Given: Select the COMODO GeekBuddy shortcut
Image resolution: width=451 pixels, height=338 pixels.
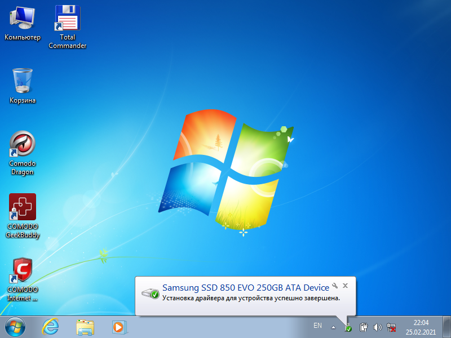Looking at the screenshot, I should pos(23,216).
